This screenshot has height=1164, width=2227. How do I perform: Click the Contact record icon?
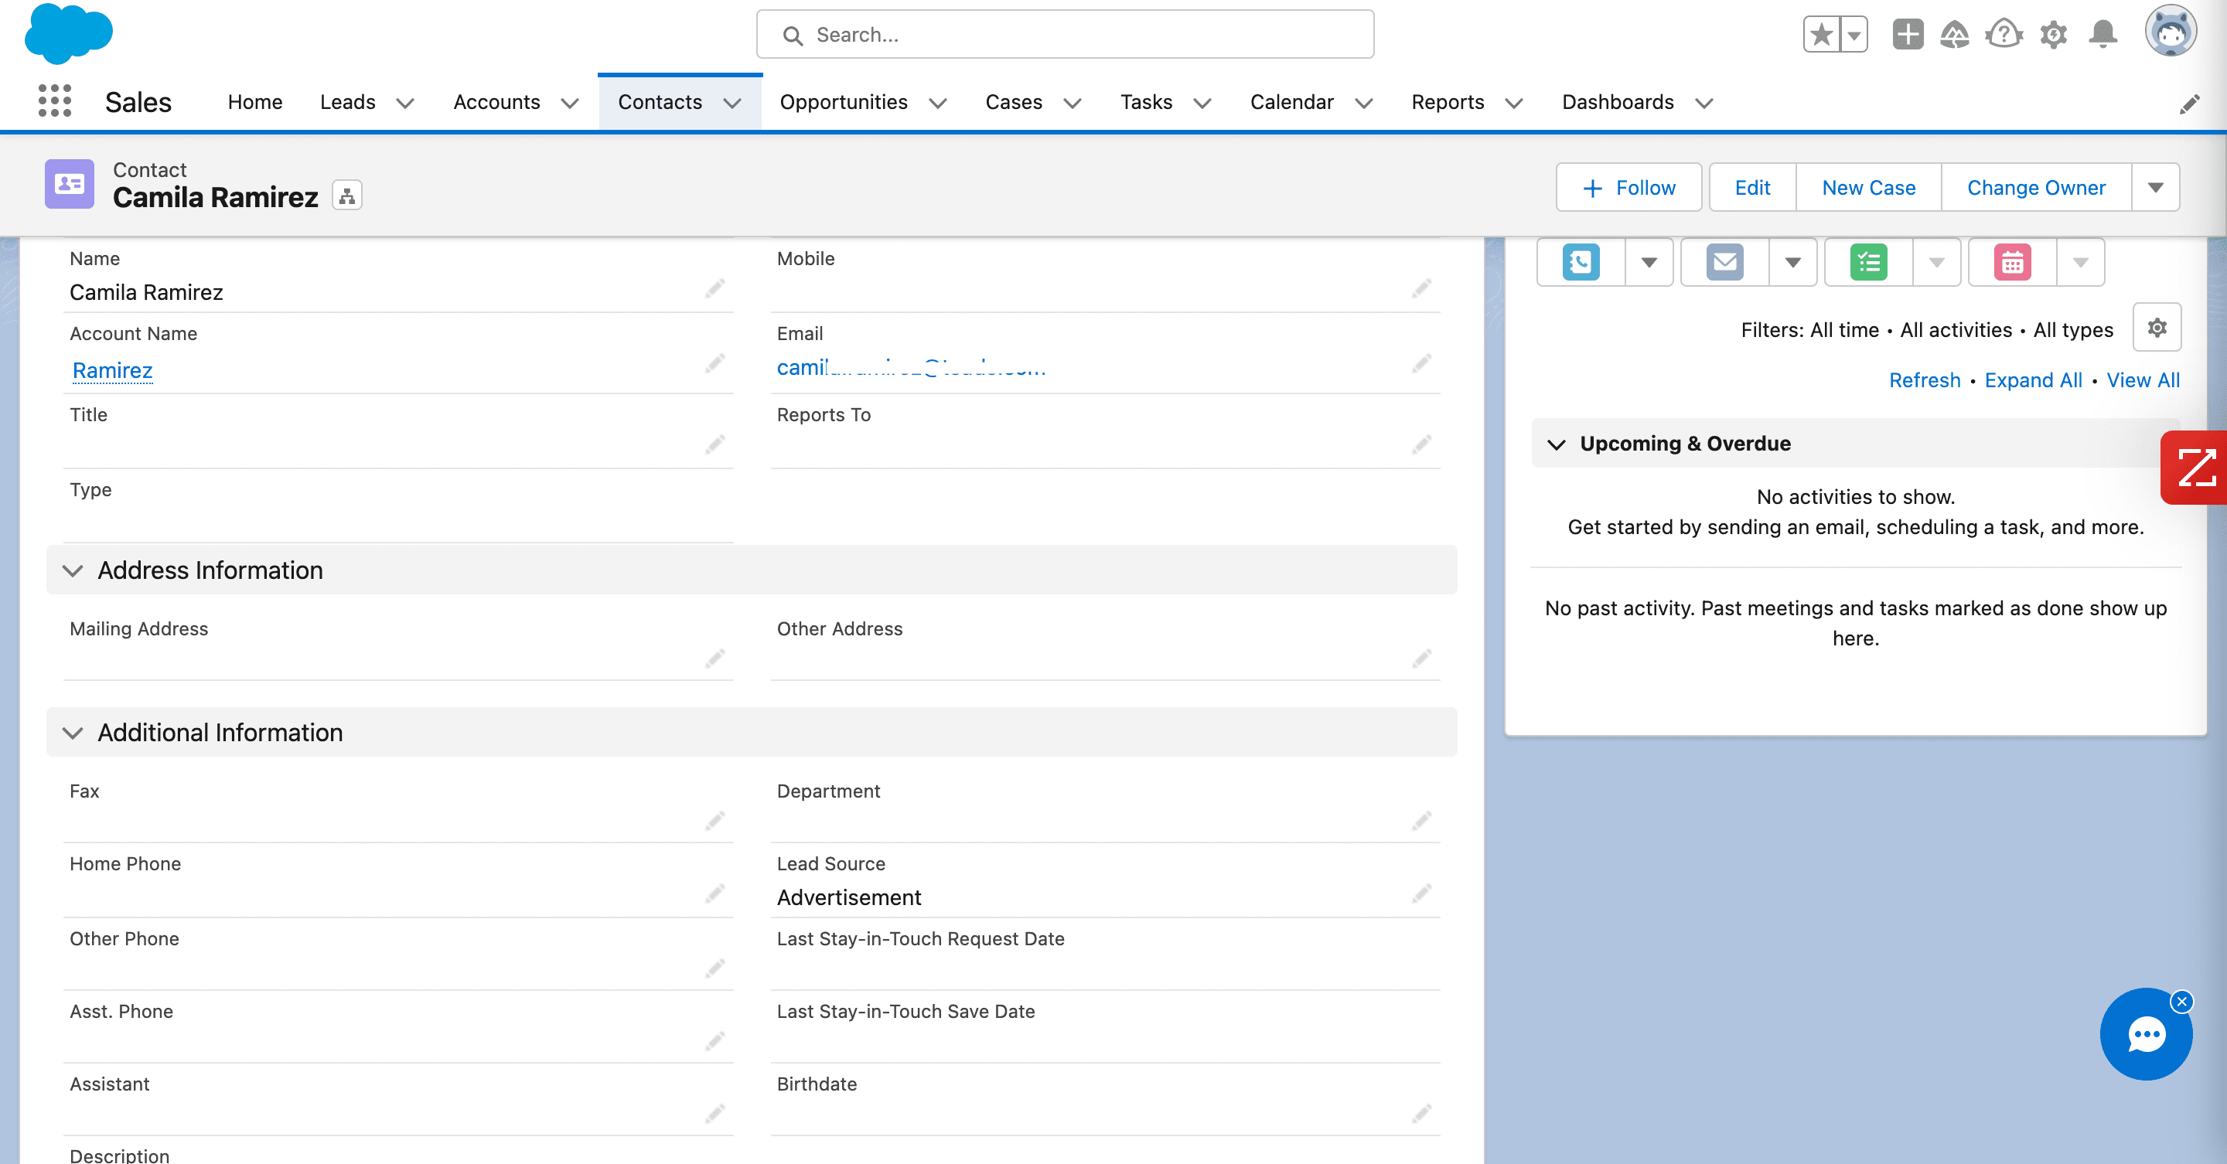(x=69, y=183)
